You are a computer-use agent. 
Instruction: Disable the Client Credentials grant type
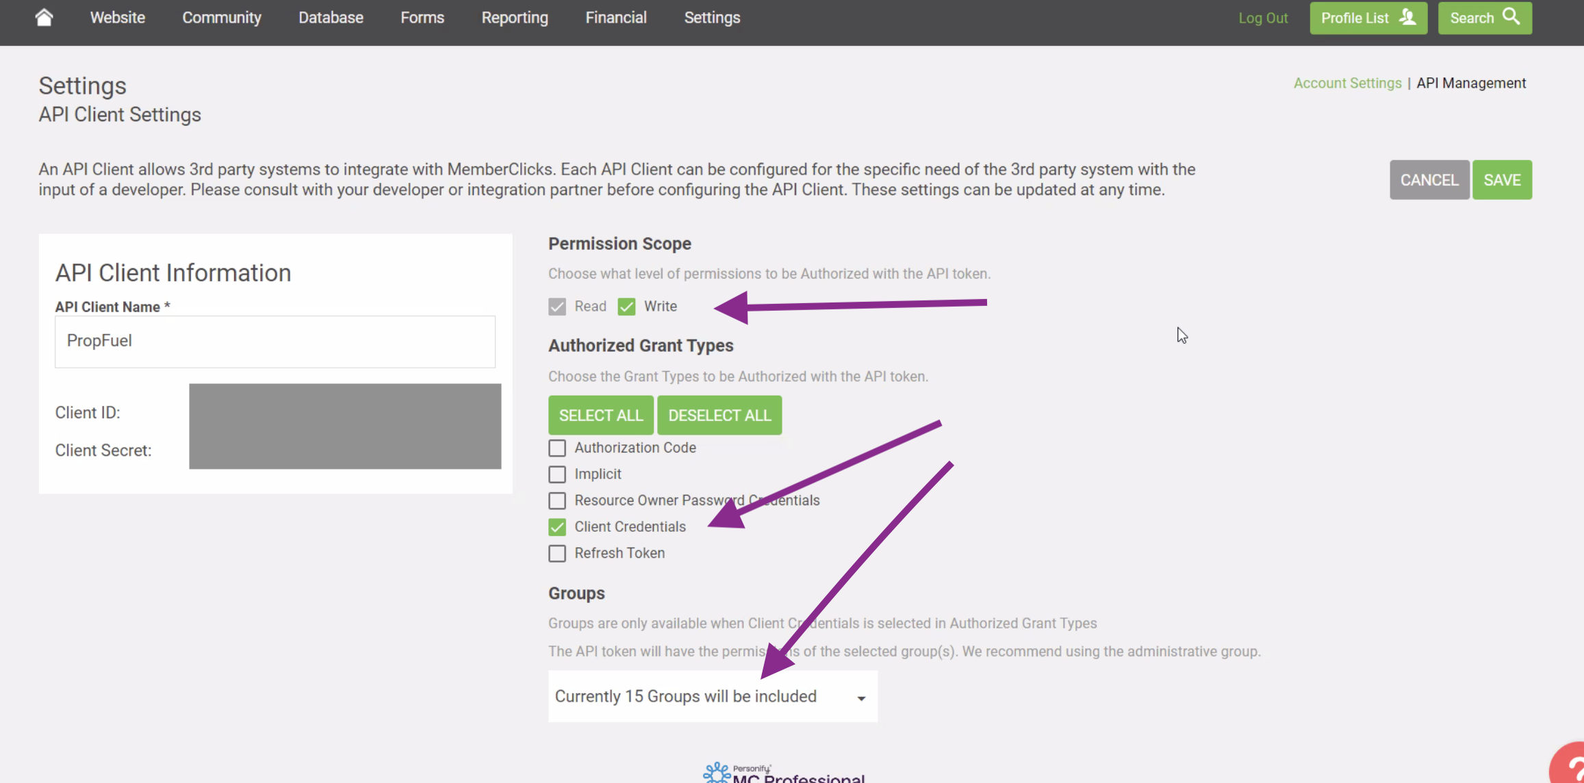click(x=556, y=526)
